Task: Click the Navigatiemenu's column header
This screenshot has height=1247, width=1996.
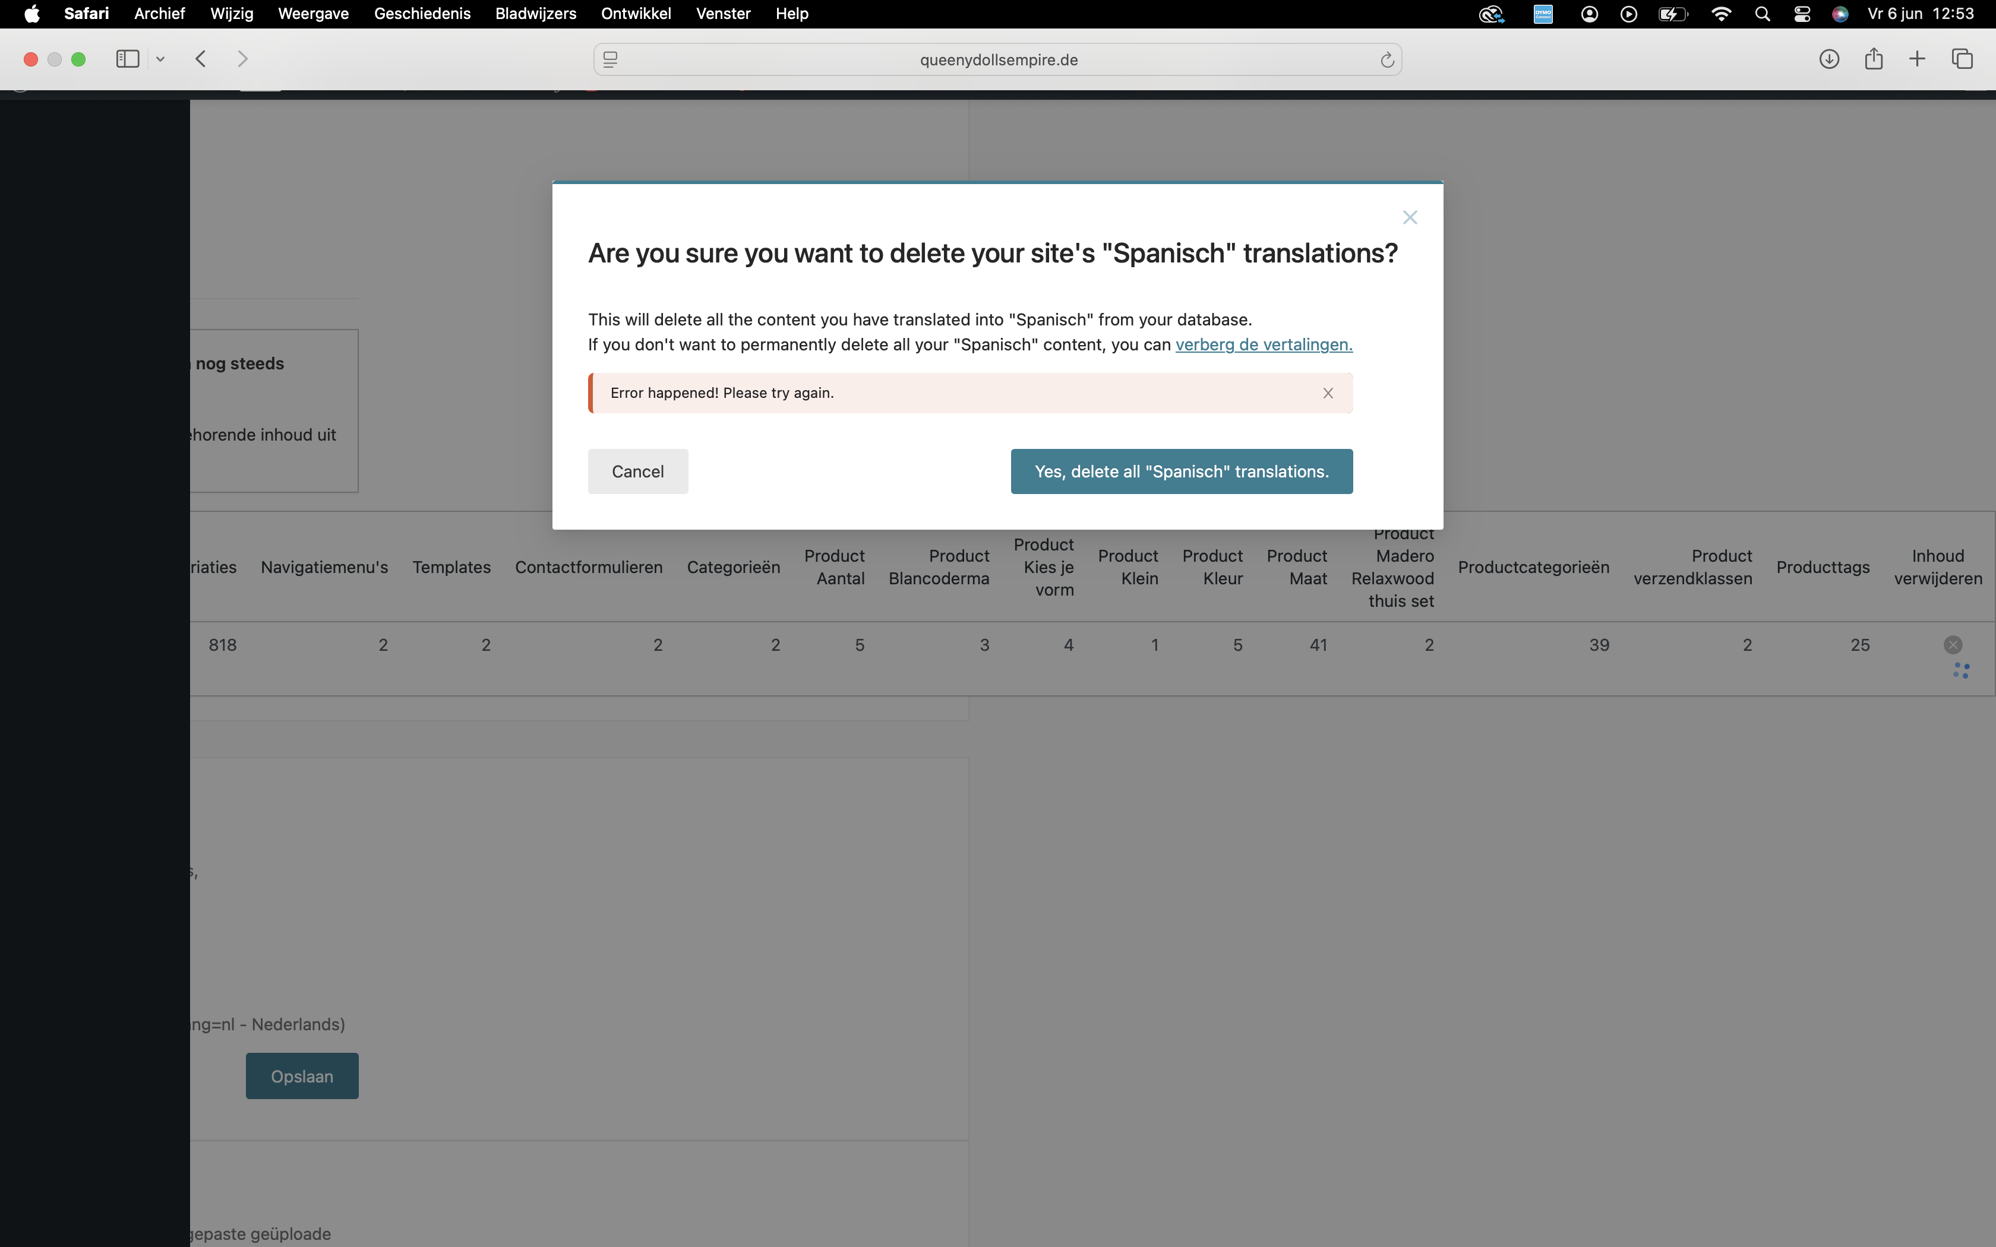Action: [324, 568]
